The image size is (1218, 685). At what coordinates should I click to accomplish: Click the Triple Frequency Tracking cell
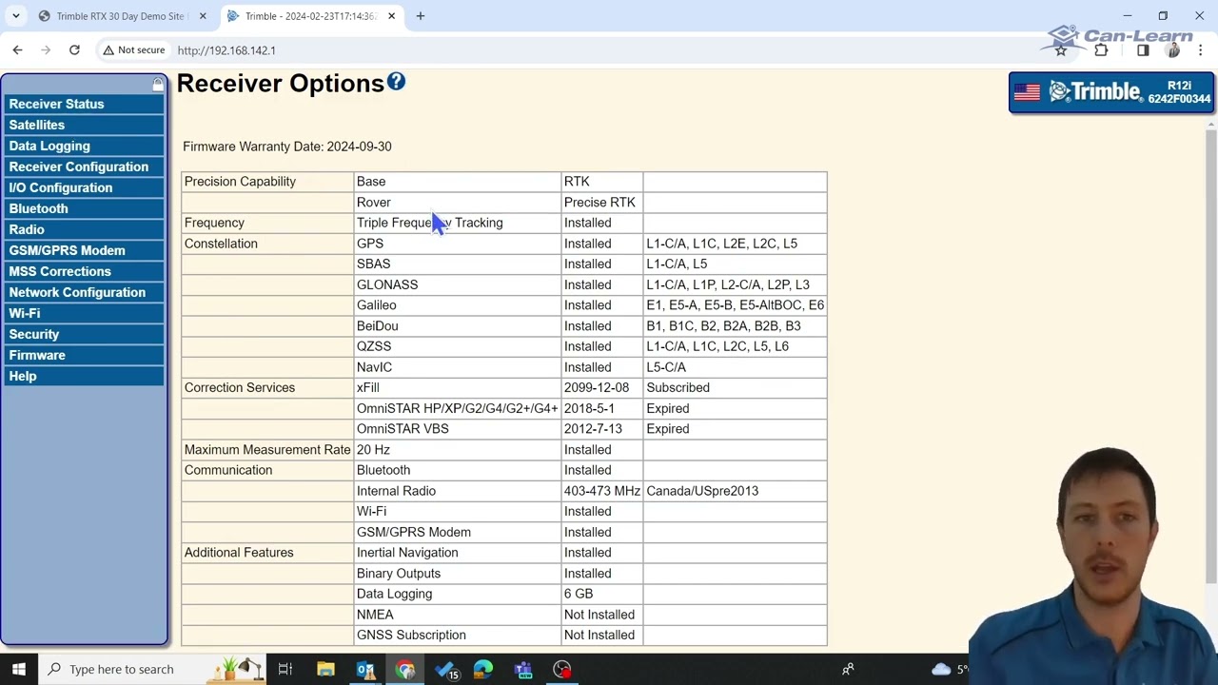point(457,223)
